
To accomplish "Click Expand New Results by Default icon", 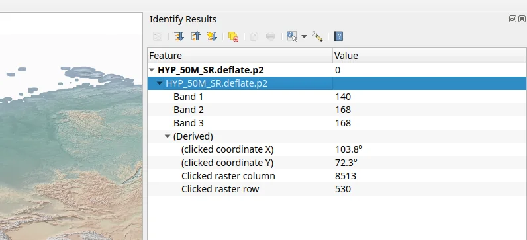I will click(x=212, y=36).
